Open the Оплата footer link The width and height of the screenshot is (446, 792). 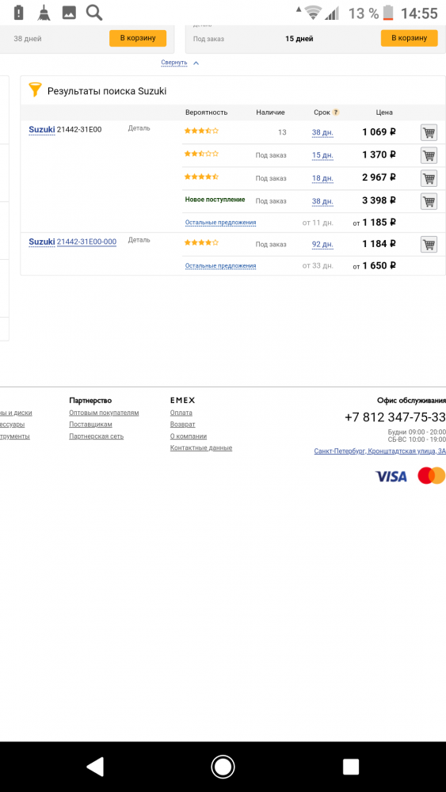coord(181,413)
